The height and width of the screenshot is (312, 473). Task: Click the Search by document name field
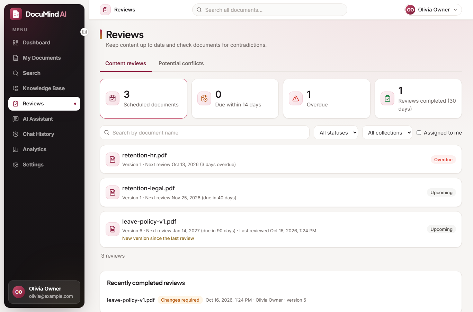tap(205, 132)
